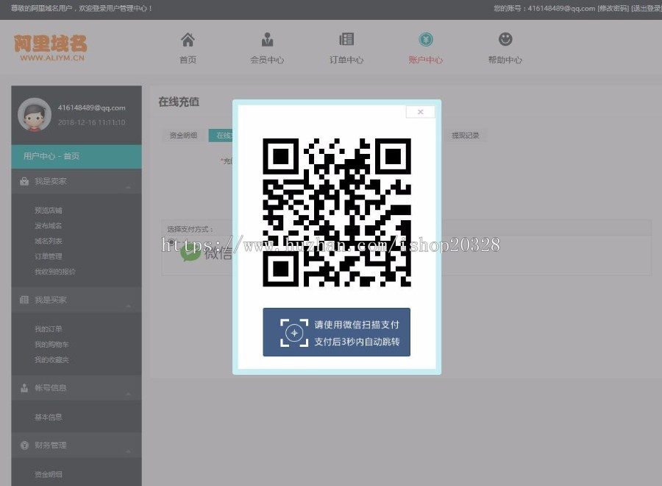
Task: Click the user avatar in the sidebar
Action: [x=35, y=115]
